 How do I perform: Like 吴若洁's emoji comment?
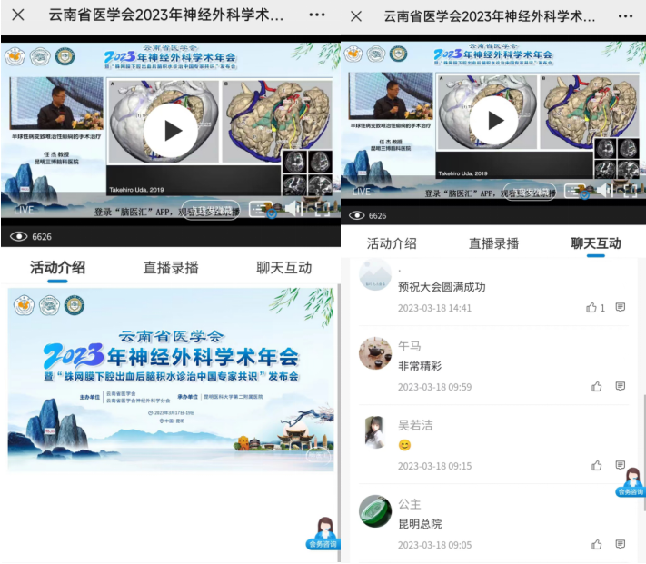tap(597, 465)
